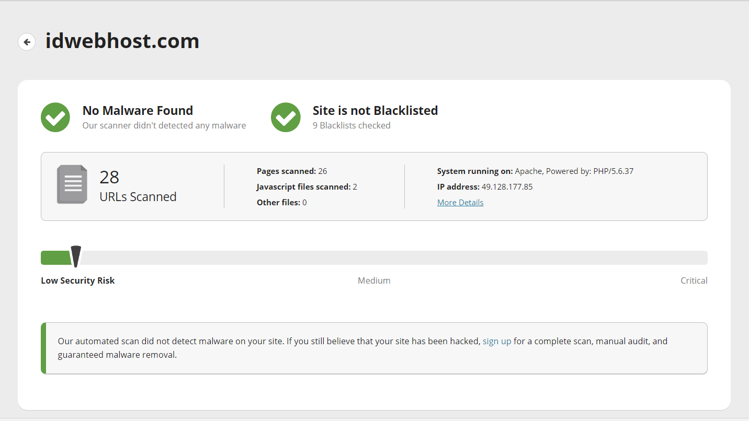The image size is (749, 421).
Task: Click the document icon next to URLs Scanned
Action: [x=72, y=184]
